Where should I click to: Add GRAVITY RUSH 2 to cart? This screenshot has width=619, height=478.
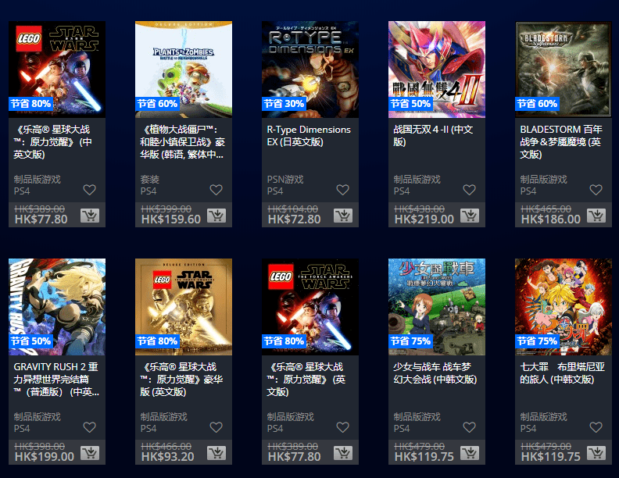pos(90,453)
